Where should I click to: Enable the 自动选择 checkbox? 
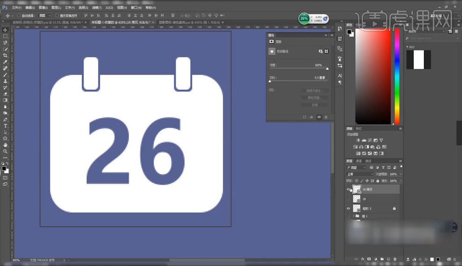tap(19, 15)
